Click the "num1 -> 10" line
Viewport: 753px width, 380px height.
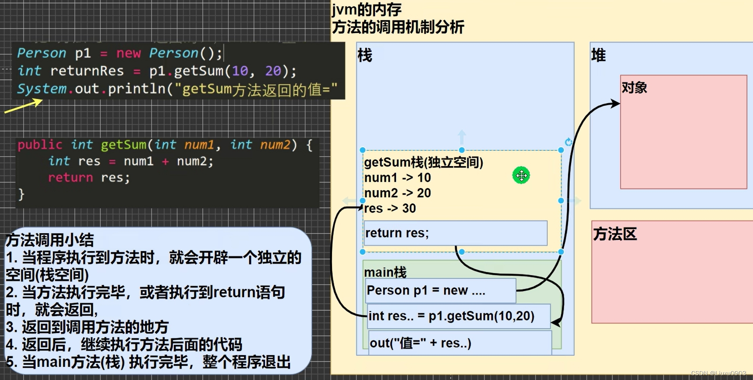[397, 178]
